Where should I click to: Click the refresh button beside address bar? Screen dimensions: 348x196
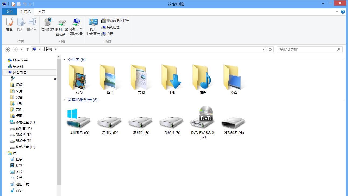(270, 50)
